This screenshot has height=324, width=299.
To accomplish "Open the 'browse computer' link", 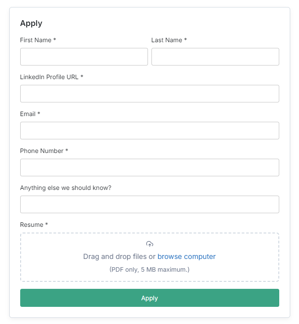I will click(x=187, y=256).
